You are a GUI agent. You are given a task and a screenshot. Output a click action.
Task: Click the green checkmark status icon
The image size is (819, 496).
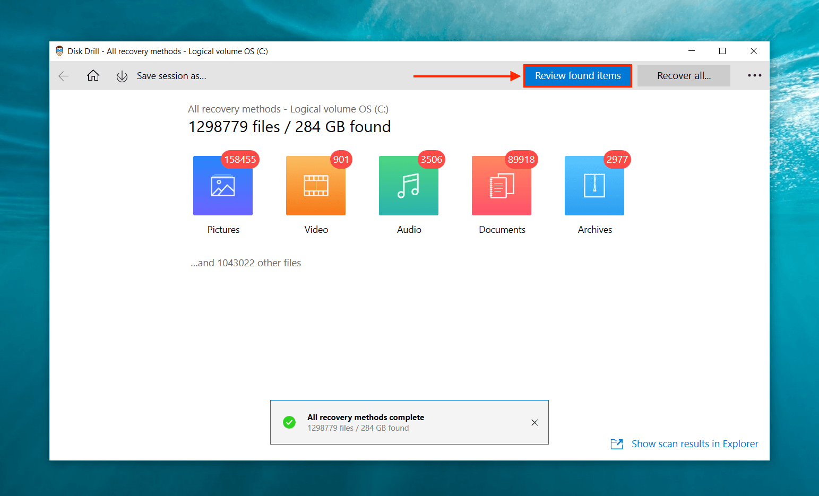pyautogui.click(x=289, y=422)
